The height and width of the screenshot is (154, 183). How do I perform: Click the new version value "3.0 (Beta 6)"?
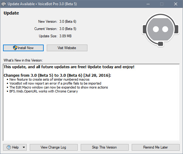pyautogui.click(x=68, y=22)
